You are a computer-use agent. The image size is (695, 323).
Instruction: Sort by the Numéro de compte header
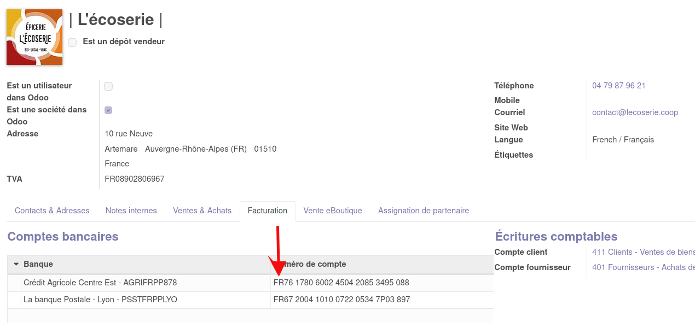point(317,264)
